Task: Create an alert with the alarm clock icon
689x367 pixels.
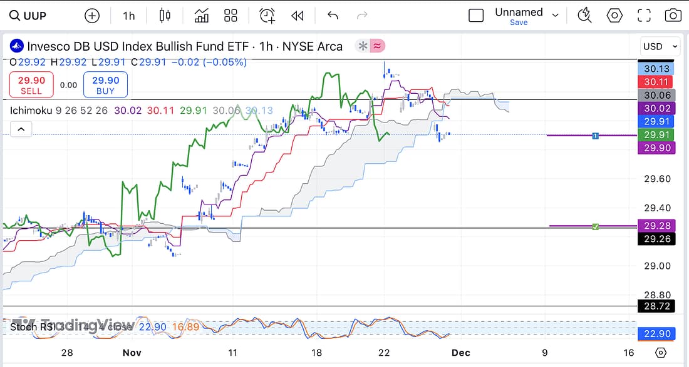Action: (267, 16)
